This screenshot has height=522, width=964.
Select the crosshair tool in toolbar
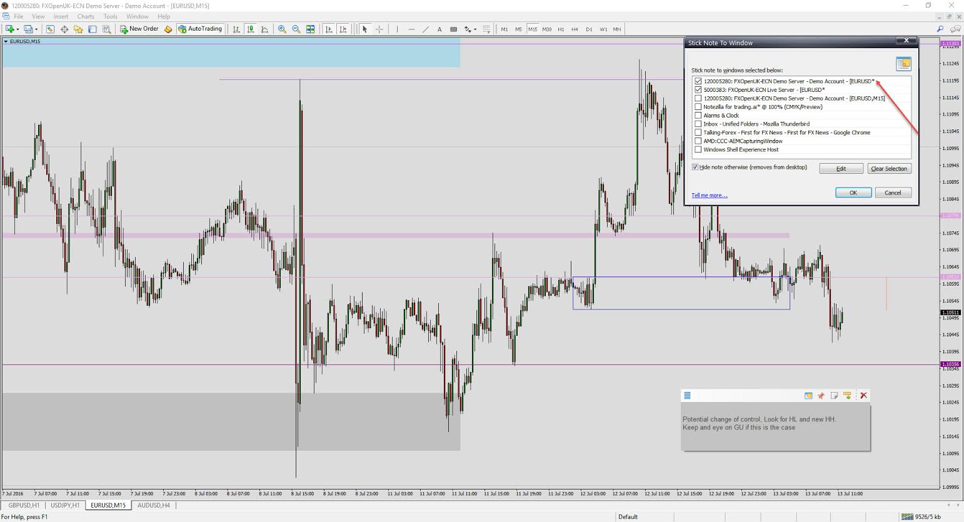tap(379, 29)
